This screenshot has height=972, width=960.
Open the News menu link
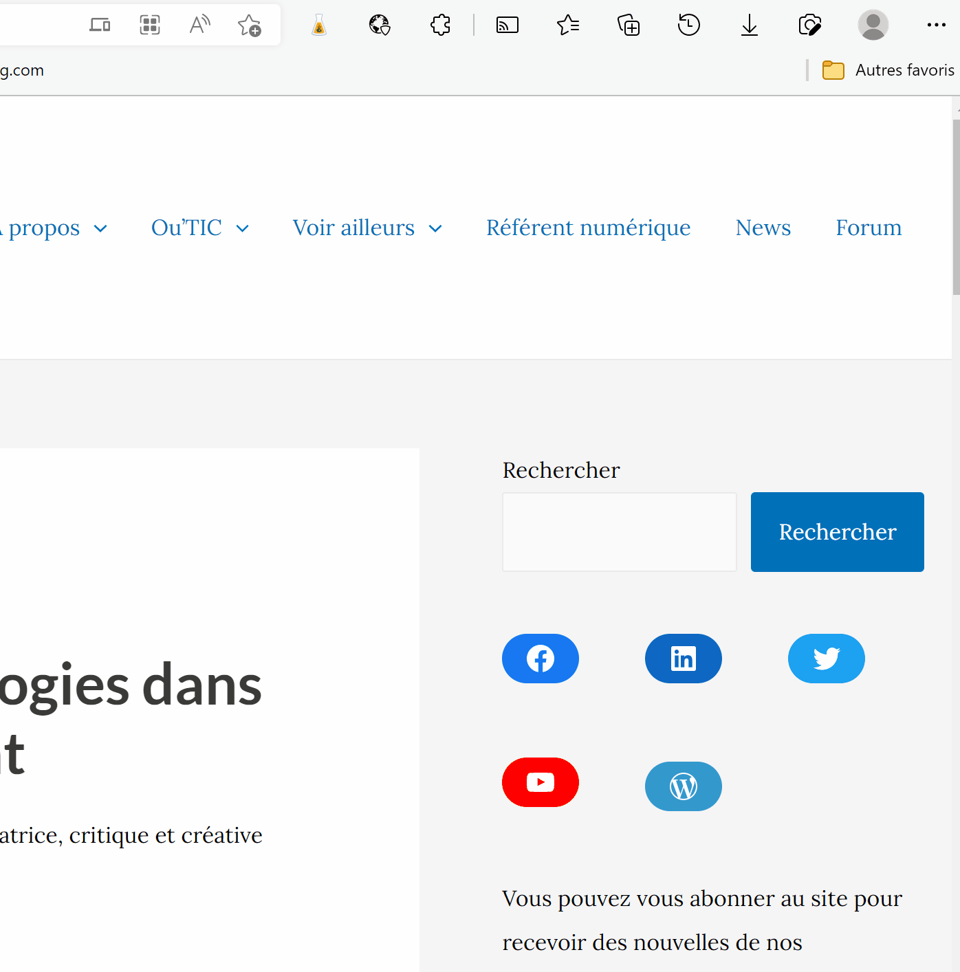(763, 228)
